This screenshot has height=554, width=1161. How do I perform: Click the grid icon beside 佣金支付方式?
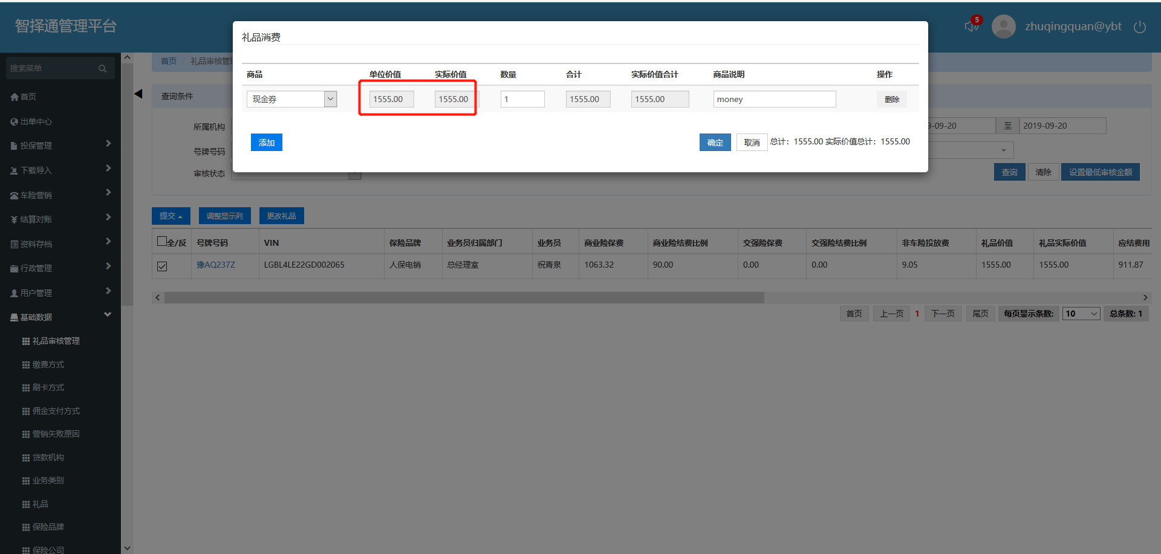click(26, 411)
